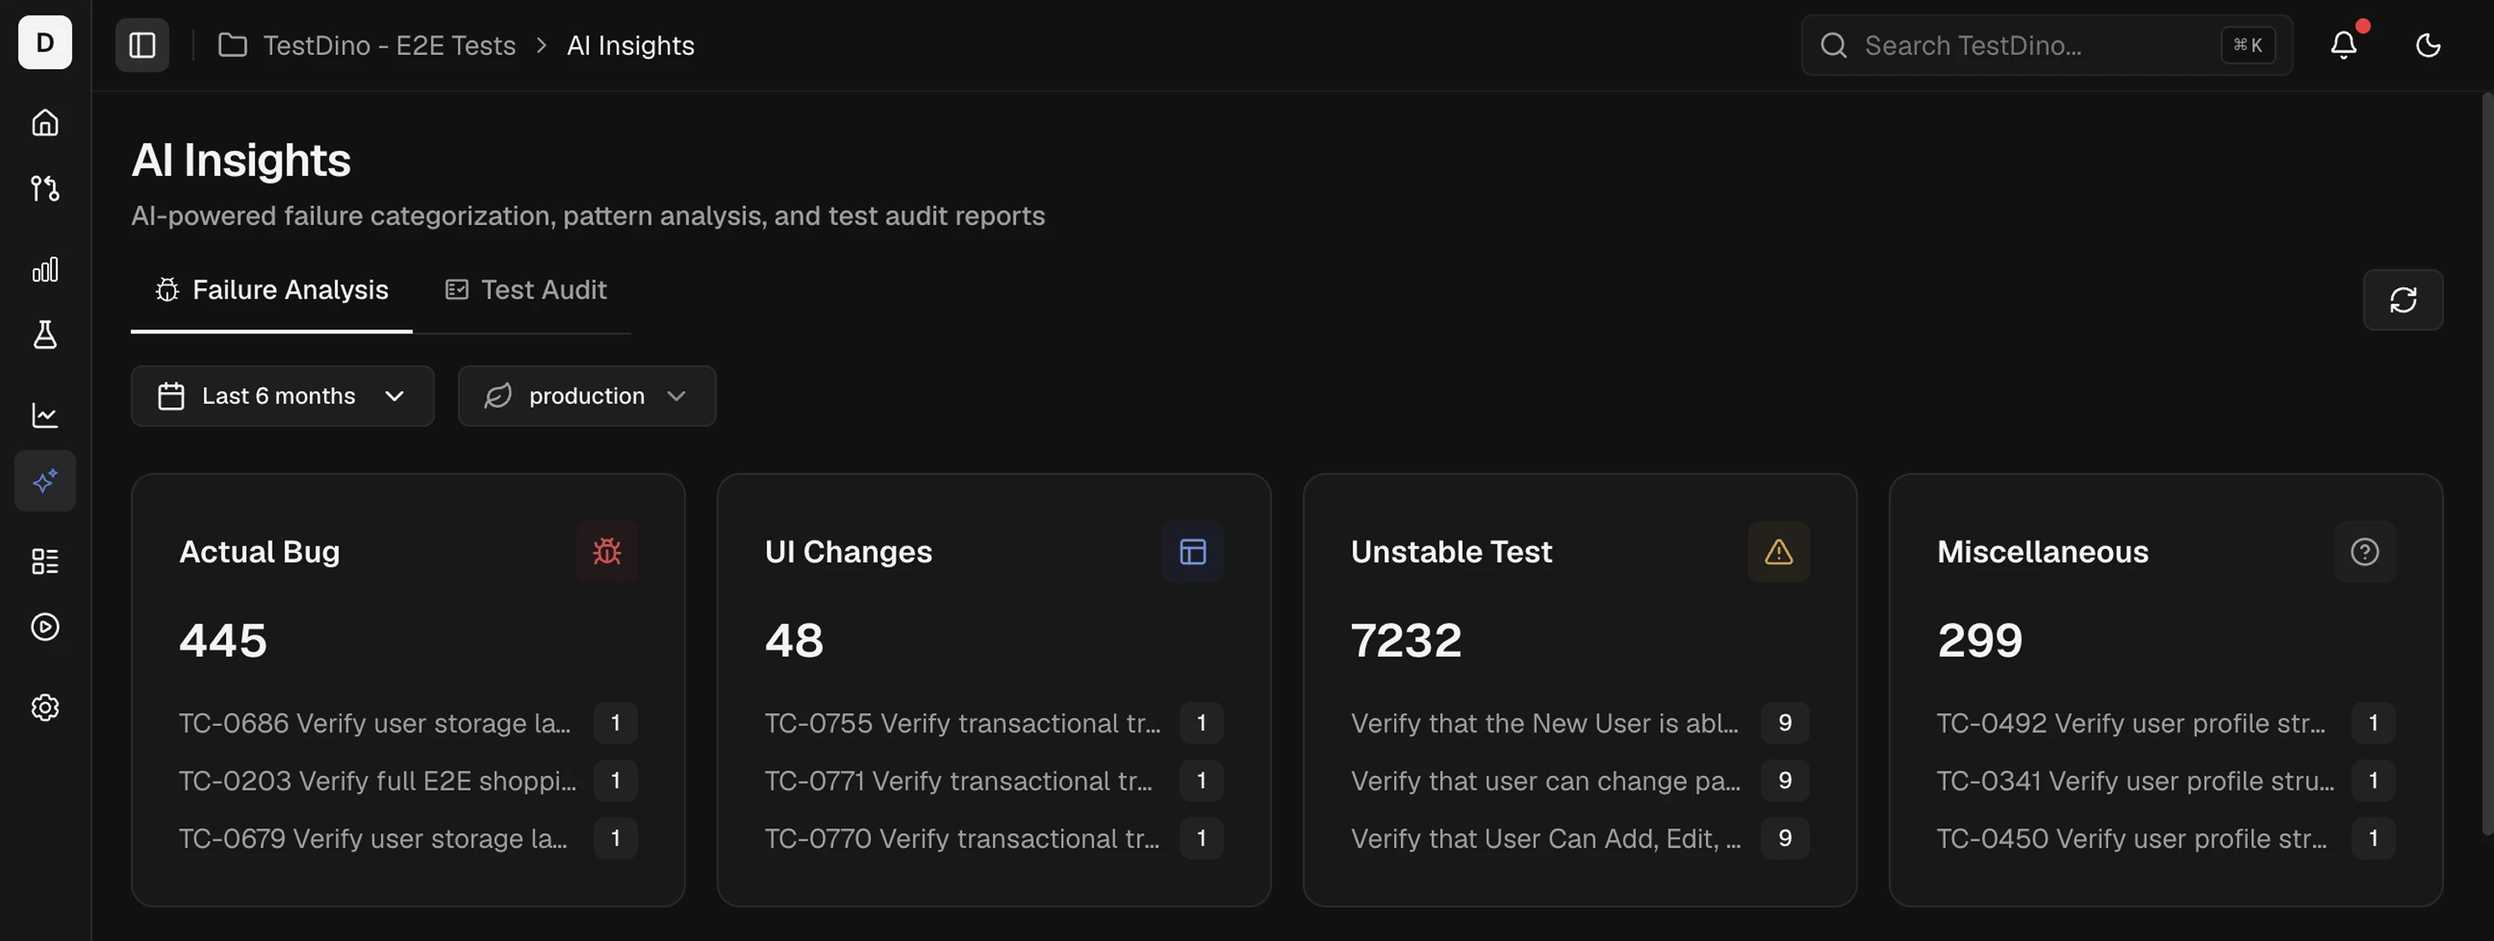Screen dimensions: 2494x941
Task: Click leaf icon in environment filter
Action: point(498,396)
